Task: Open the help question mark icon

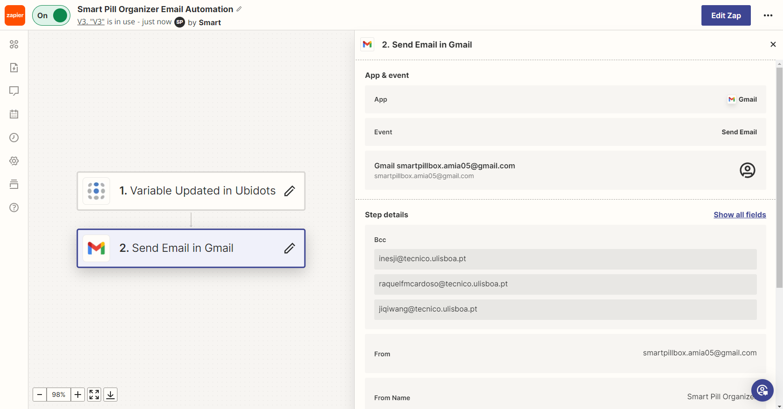Action: 14,208
